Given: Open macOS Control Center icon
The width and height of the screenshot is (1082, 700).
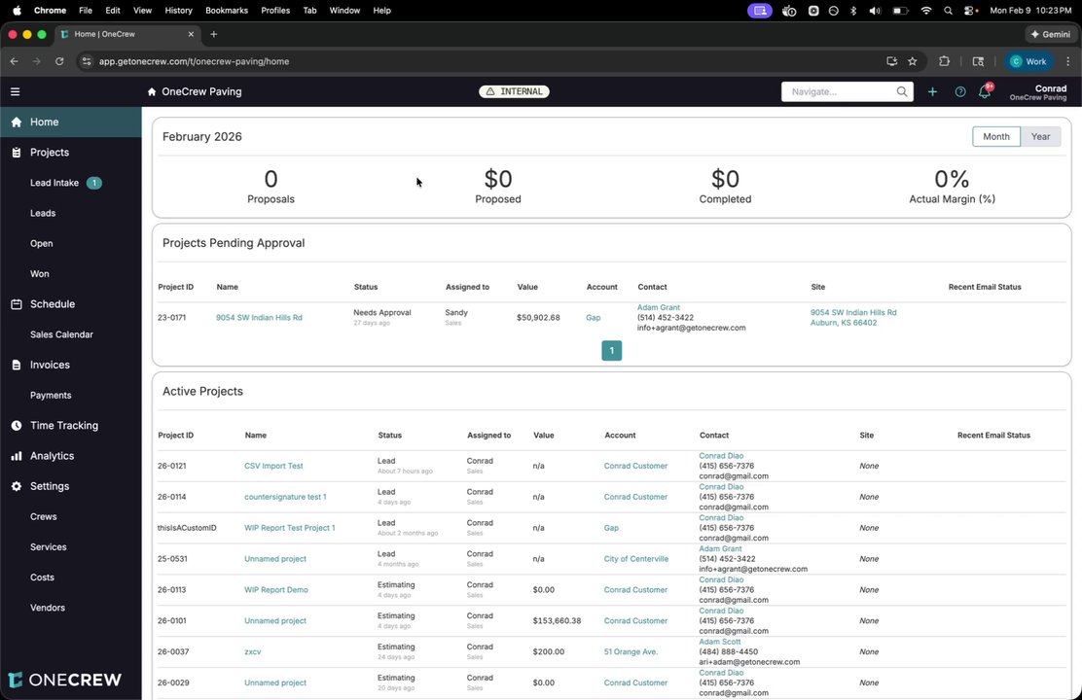Looking at the screenshot, I should [971, 11].
